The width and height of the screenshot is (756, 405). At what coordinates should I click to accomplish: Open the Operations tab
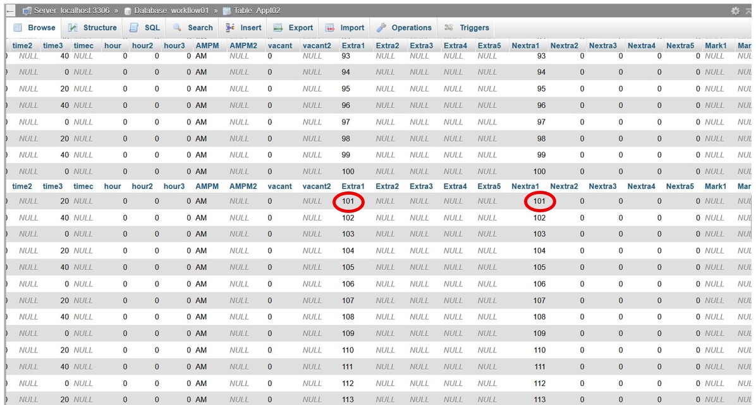click(404, 28)
